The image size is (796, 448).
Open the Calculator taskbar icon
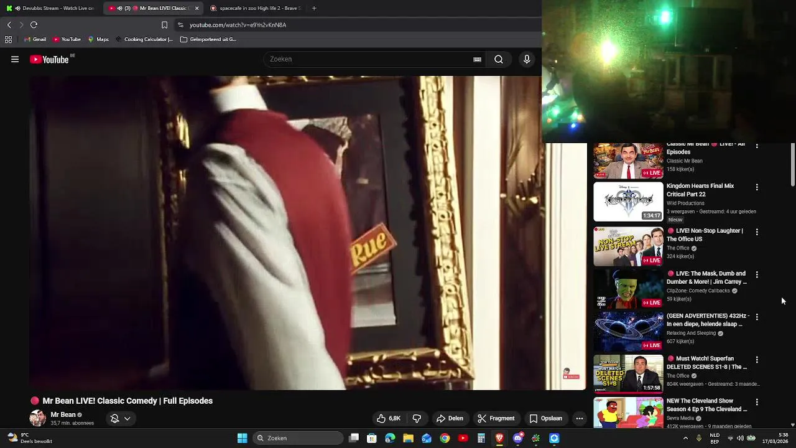click(x=481, y=438)
